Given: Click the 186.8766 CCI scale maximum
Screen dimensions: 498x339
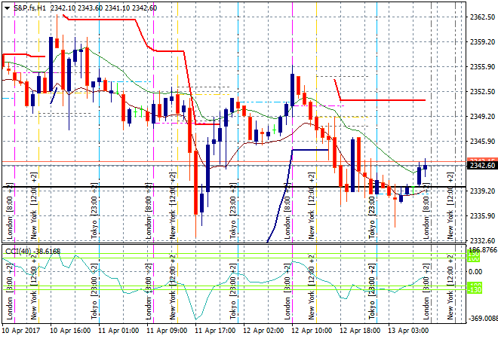Looking at the screenshot, I should click(x=482, y=249).
